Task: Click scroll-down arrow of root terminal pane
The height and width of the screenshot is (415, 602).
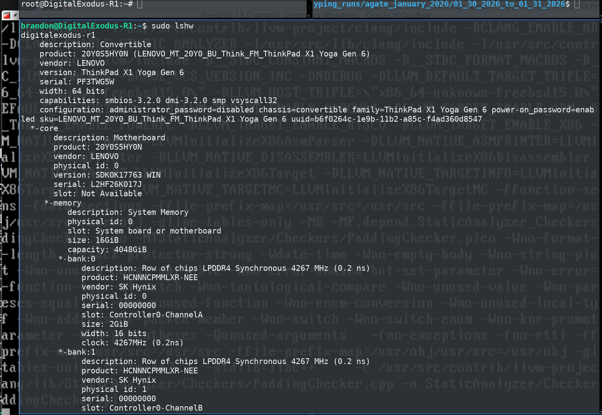Action: coord(308,16)
